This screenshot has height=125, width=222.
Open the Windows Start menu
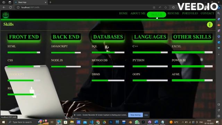click(x=3, y=122)
